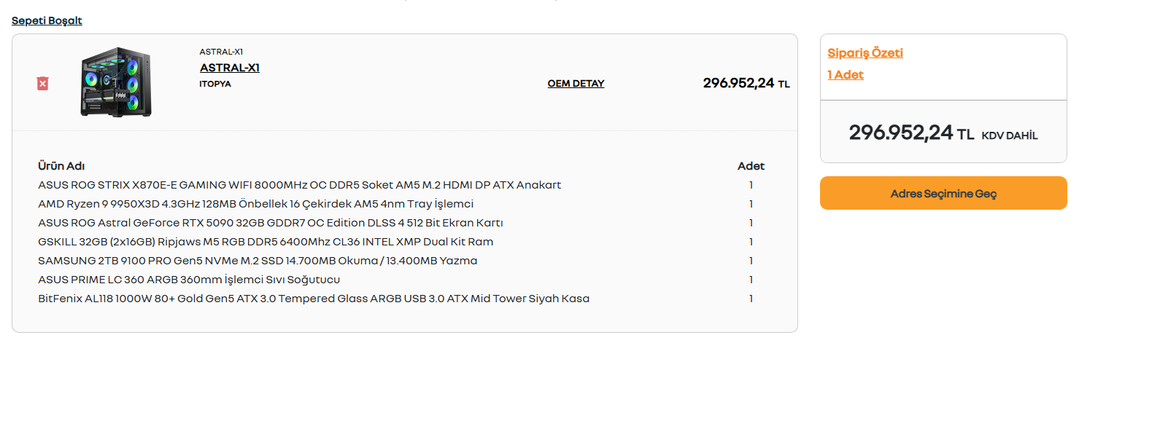Click the ITOPYA brand label
The width and height of the screenshot is (1168, 426).
[215, 84]
